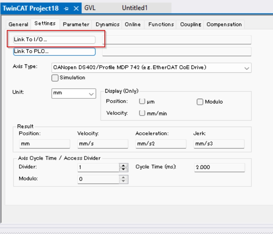Click the Result Position mm field

[44, 144]
